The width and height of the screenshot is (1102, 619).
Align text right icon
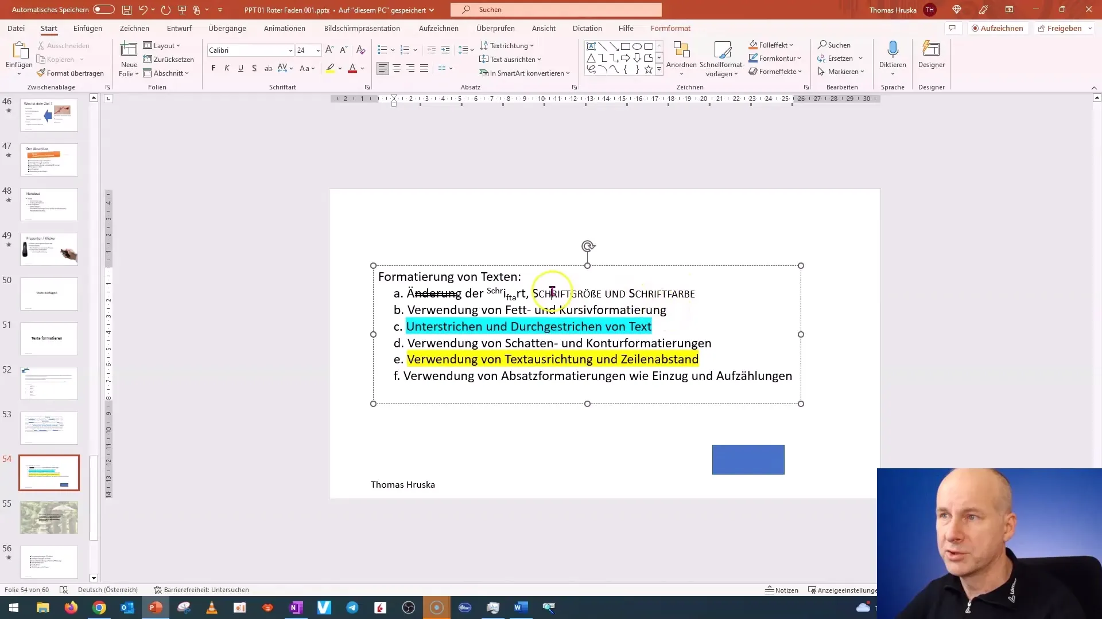(x=410, y=68)
